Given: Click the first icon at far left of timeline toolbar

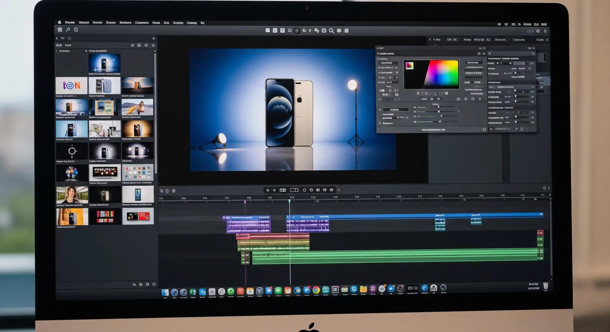Looking at the screenshot, I should point(162,191).
